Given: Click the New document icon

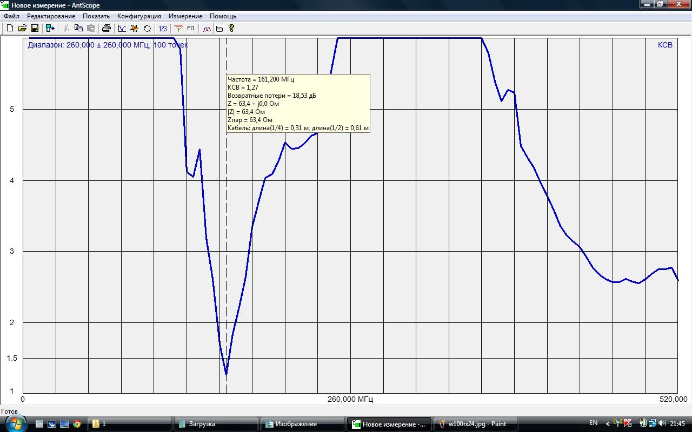Looking at the screenshot, I should point(10,28).
